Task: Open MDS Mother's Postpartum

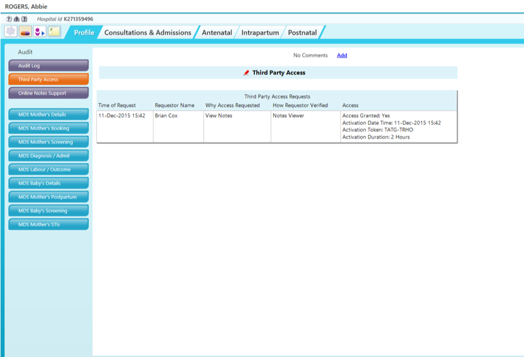Action: [x=49, y=197]
